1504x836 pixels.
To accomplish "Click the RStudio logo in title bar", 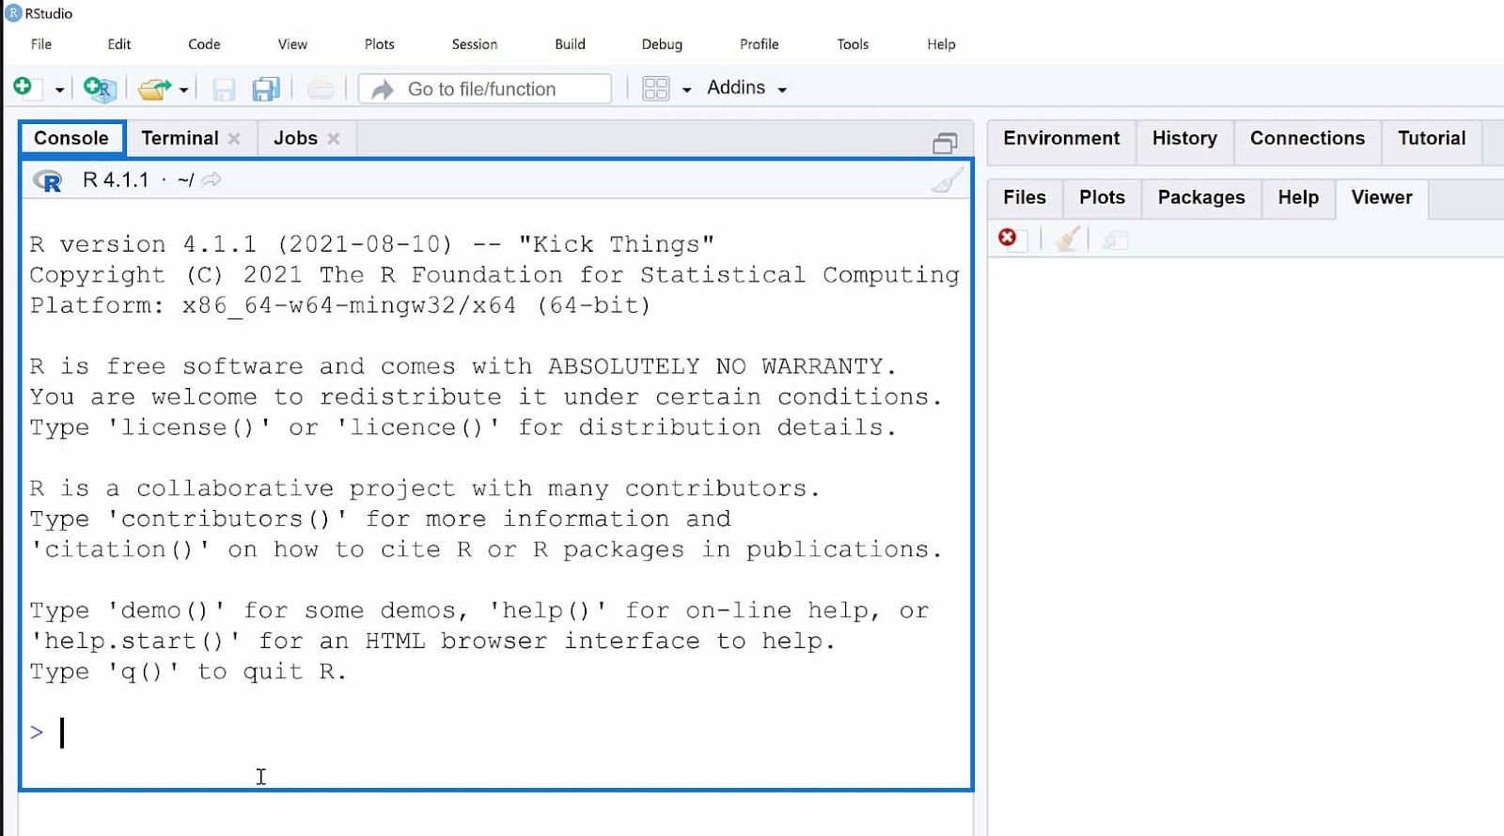I will click(13, 13).
